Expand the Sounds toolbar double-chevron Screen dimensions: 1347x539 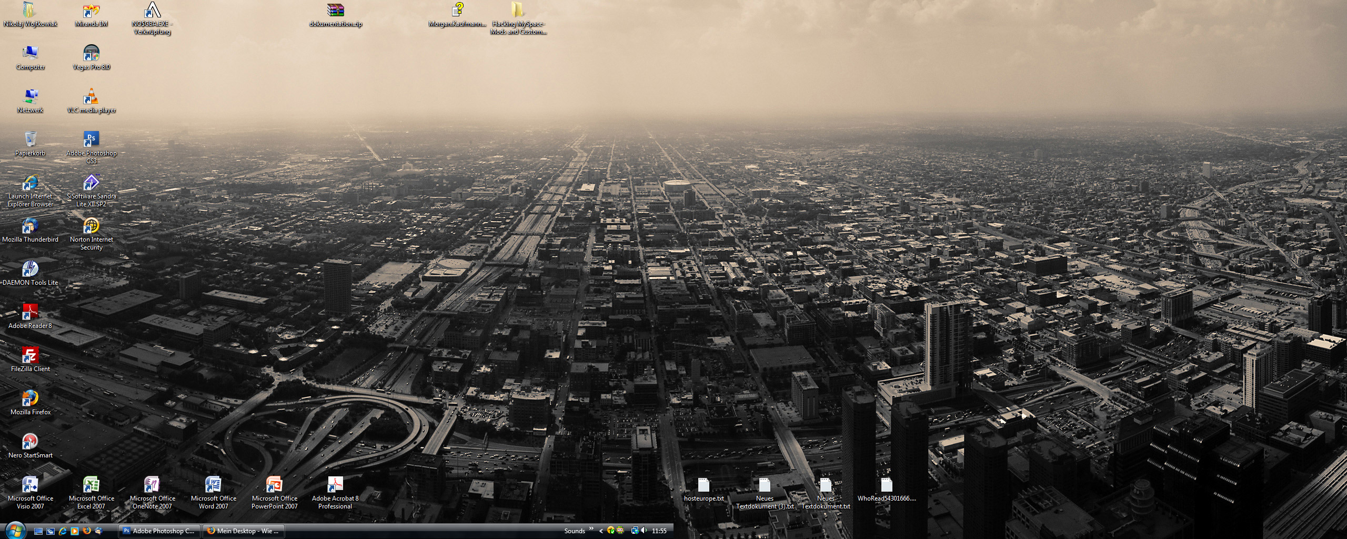coord(591,529)
